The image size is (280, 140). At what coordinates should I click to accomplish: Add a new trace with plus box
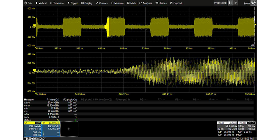pyautogui.click(x=69, y=128)
